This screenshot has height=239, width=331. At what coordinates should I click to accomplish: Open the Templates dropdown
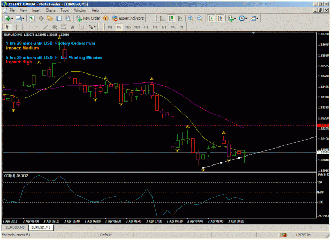coord(254,19)
